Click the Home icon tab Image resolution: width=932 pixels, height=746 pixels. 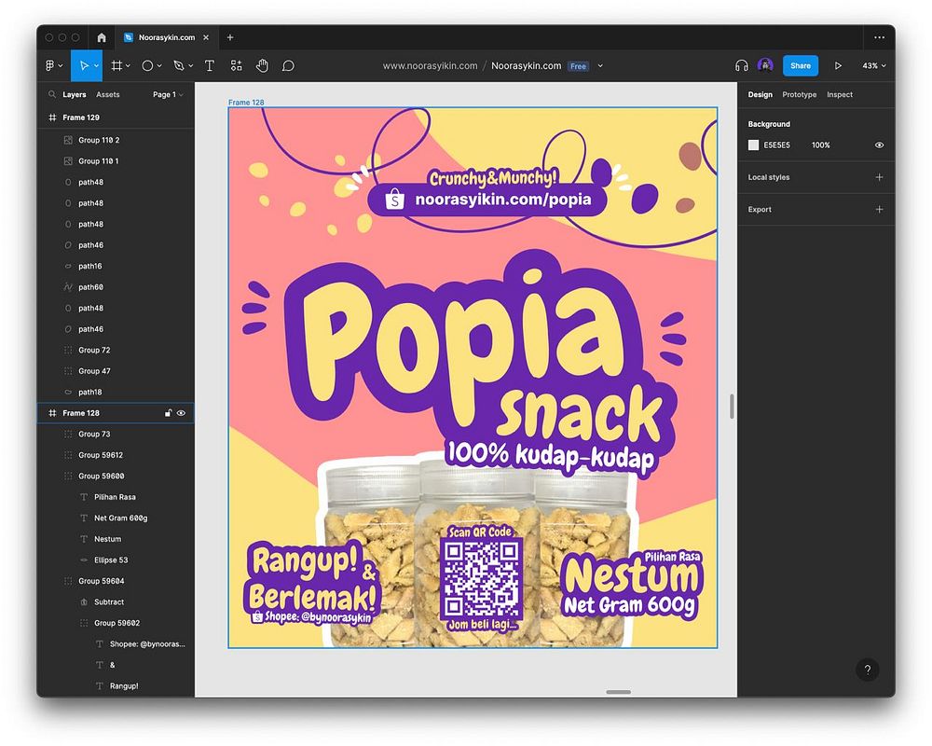pos(102,37)
